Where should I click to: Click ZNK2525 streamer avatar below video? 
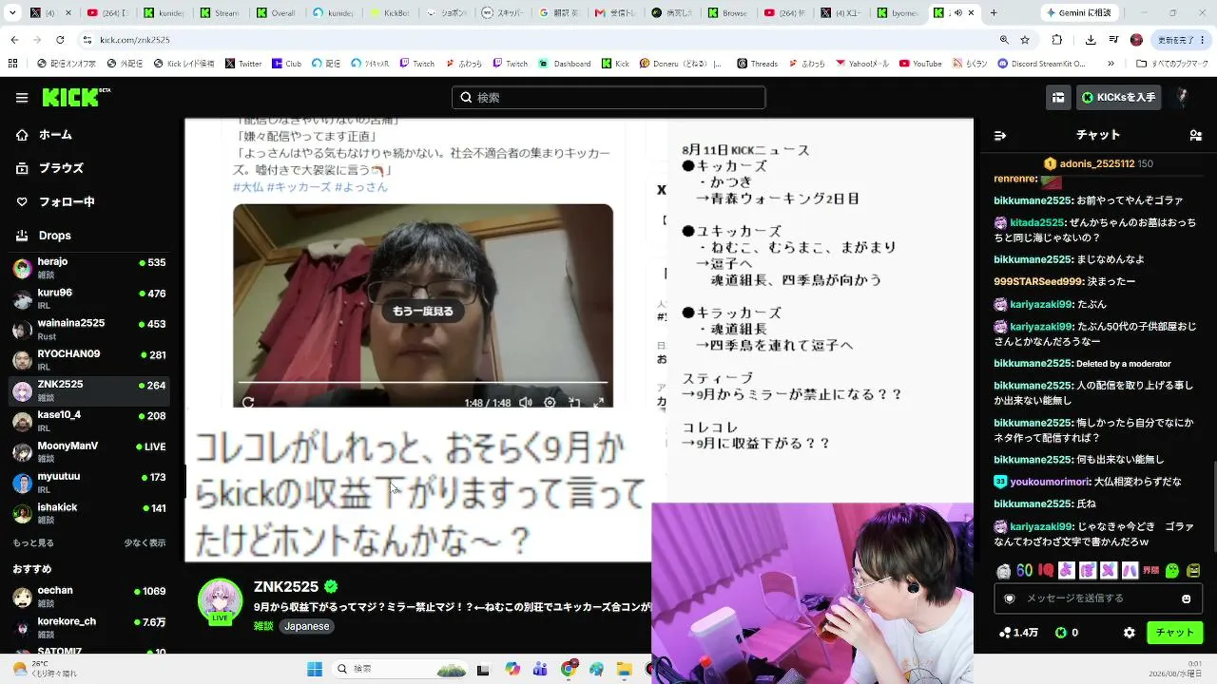click(x=220, y=599)
